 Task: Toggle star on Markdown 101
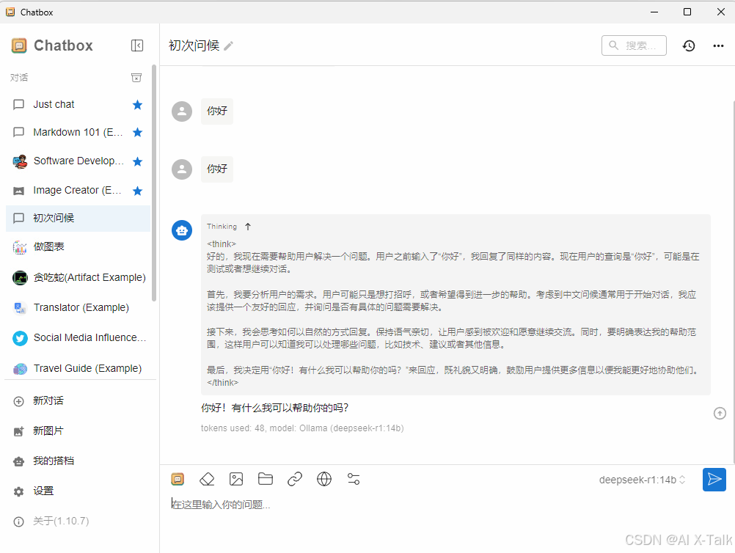click(137, 133)
